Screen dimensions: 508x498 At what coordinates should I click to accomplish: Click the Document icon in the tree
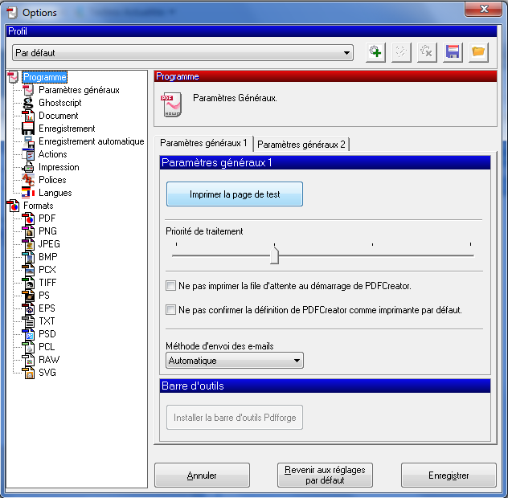tap(28, 116)
